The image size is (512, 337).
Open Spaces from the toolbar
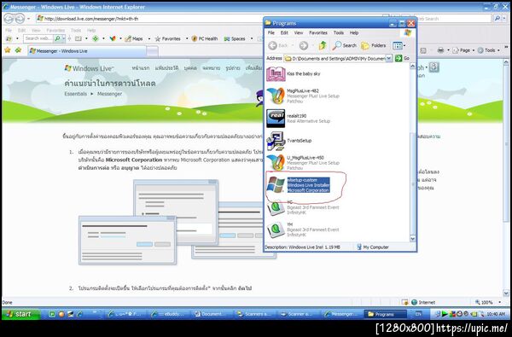pyautogui.click(x=235, y=38)
